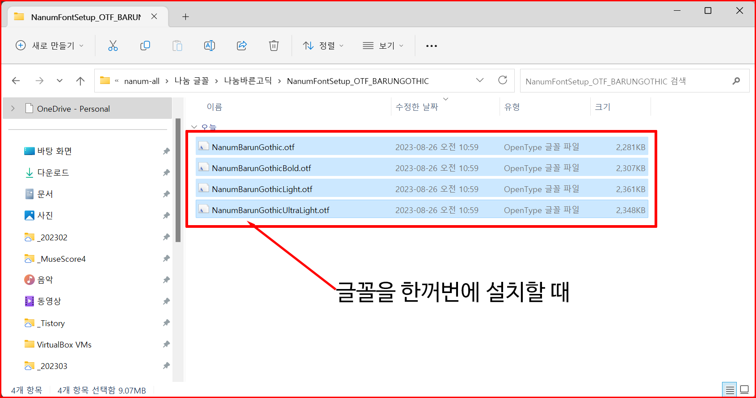This screenshot has height=398, width=756.
Task: Go up one folder level arrow
Action: [x=80, y=81]
